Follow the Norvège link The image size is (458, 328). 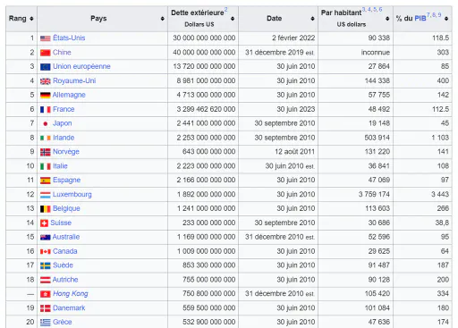tap(66, 152)
